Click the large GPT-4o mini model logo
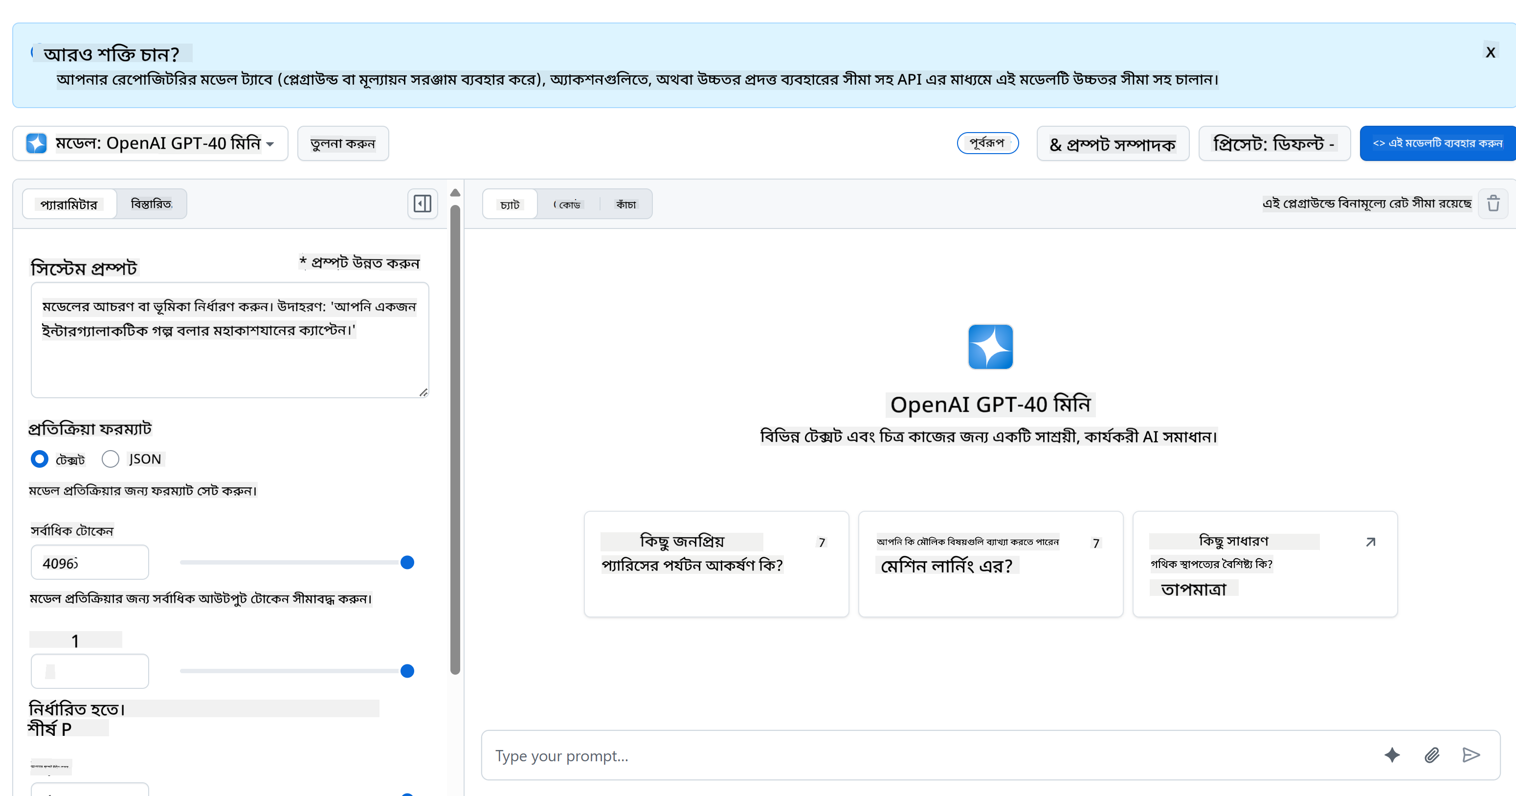Image resolution: width=1516 pixels, height=796 pixels. [x=990, y=347]
